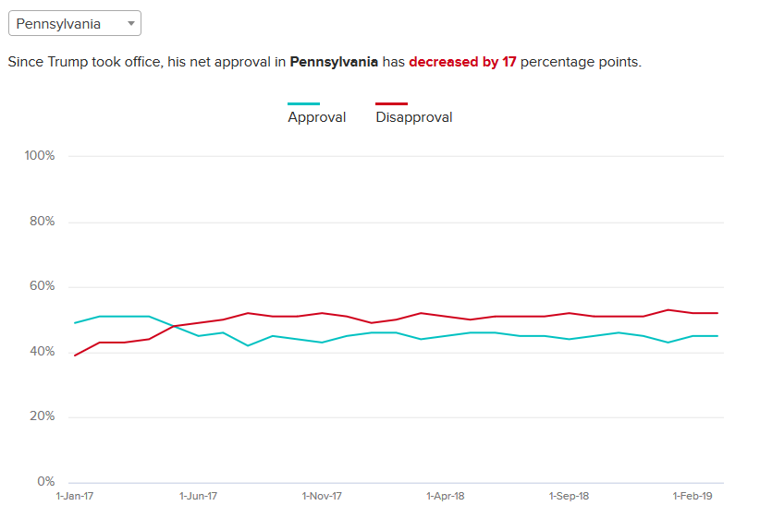Click the 1-Sep-18 x-axis label

click(x=569, y=496)
